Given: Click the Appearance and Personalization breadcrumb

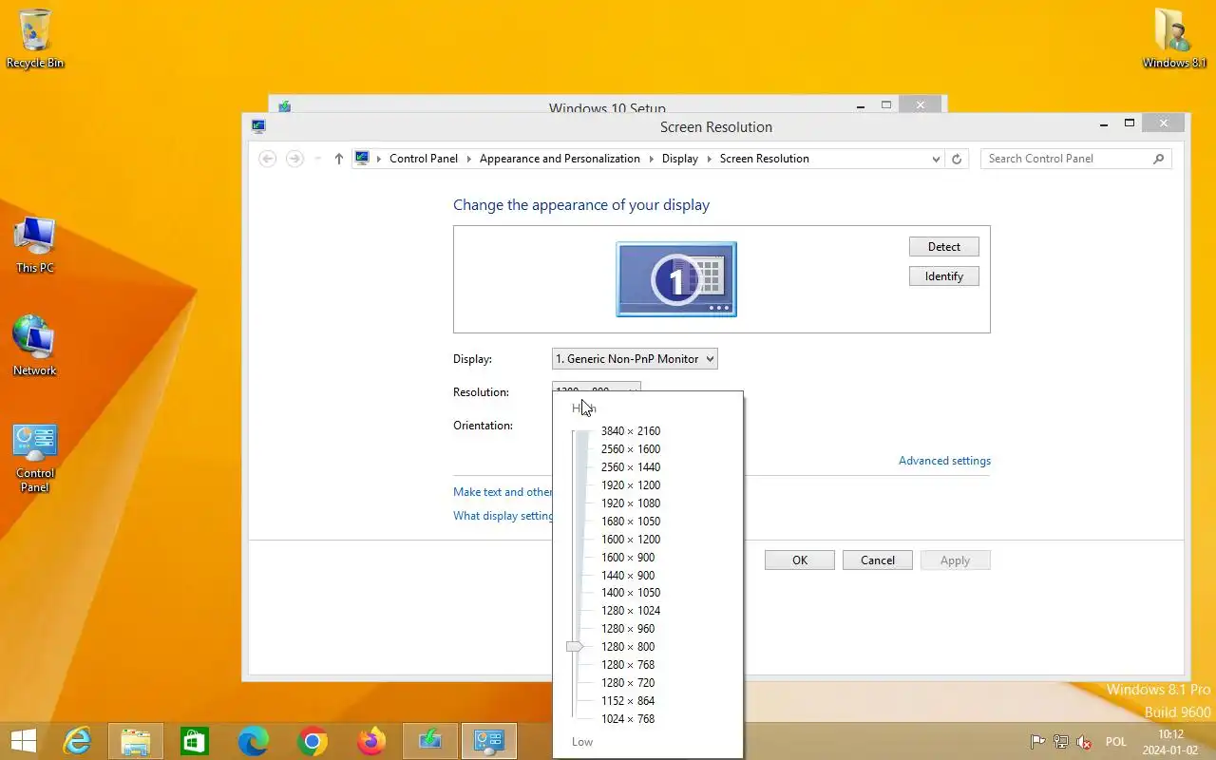Looking at the screenshot, I should click(x=560, y=159).
